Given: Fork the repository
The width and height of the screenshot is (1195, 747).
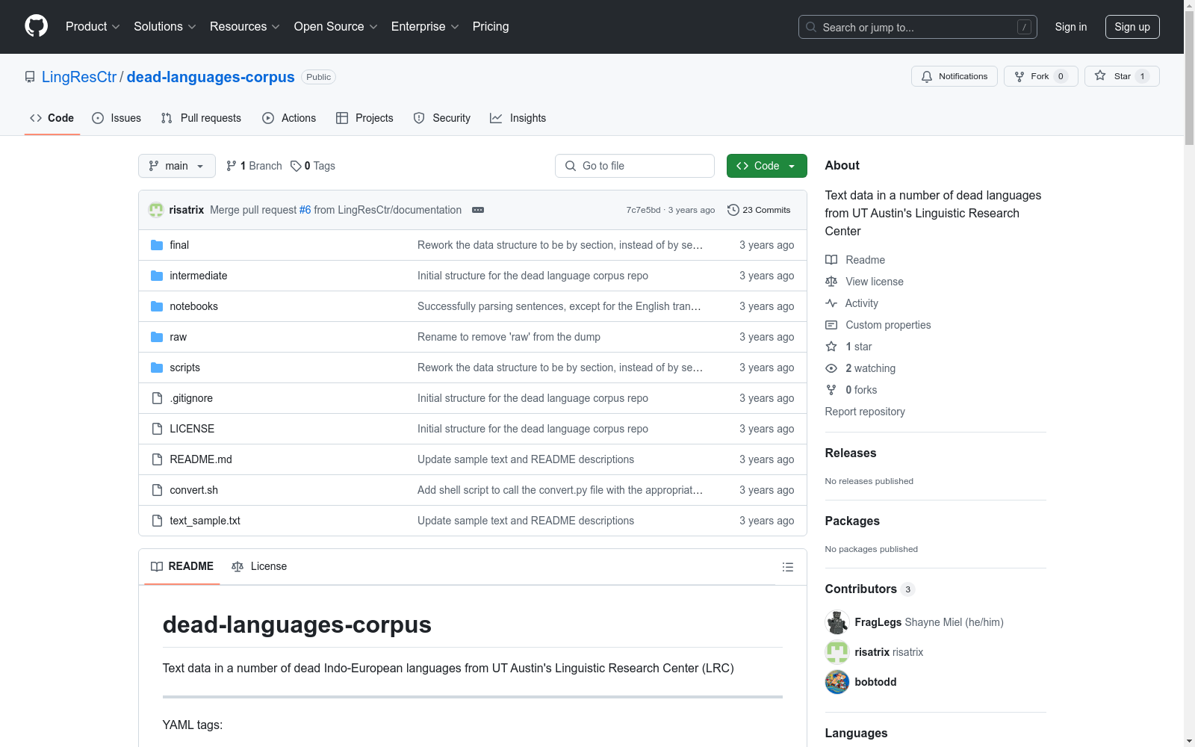Looking at the screenshot, I should 1040,76.
